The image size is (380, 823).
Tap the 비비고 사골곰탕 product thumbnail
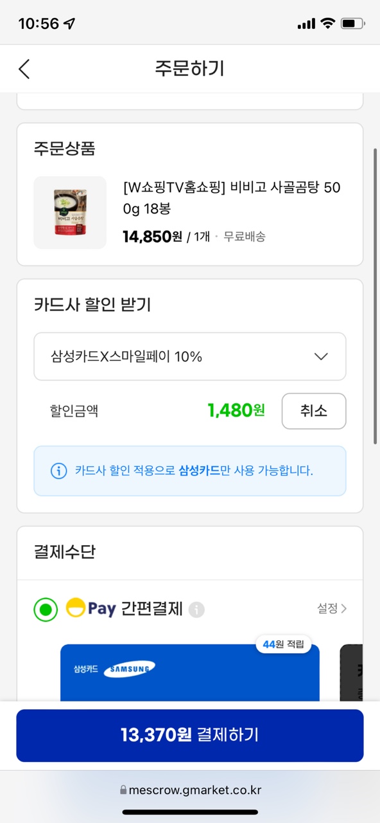point(70,212)
